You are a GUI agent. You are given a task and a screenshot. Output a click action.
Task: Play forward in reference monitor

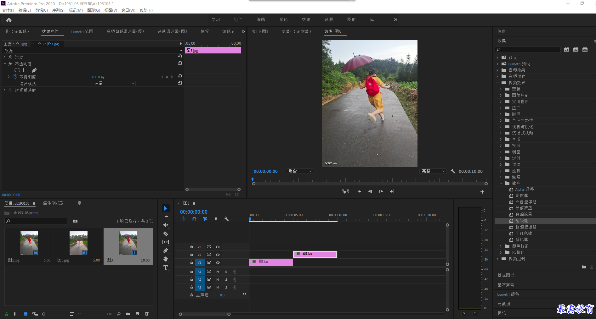click(381, 191)
